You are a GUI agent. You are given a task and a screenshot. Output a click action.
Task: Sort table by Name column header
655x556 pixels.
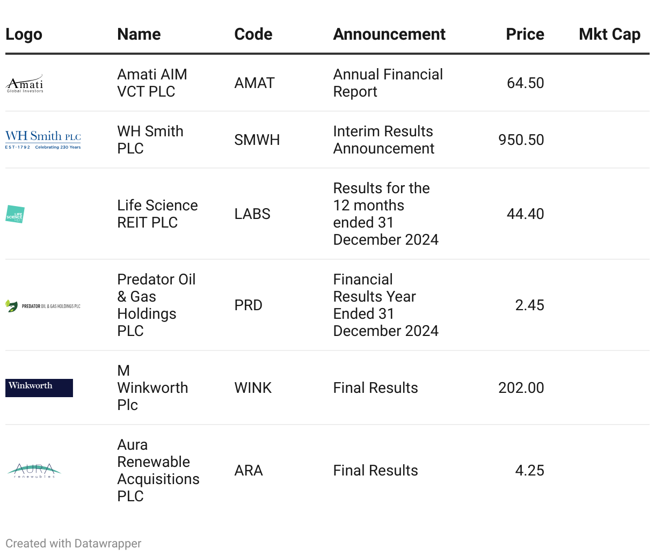tap(139, 34)
